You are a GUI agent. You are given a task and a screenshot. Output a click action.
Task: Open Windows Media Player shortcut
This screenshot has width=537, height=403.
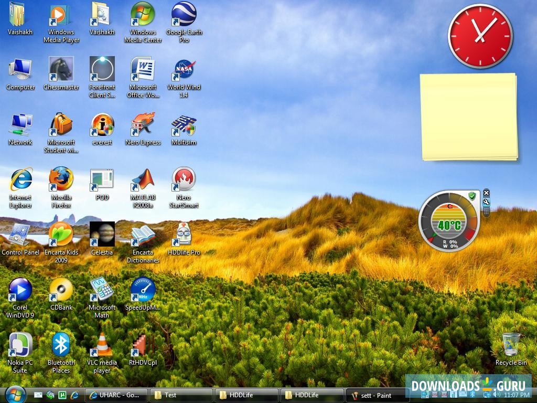tap(61, 23)
